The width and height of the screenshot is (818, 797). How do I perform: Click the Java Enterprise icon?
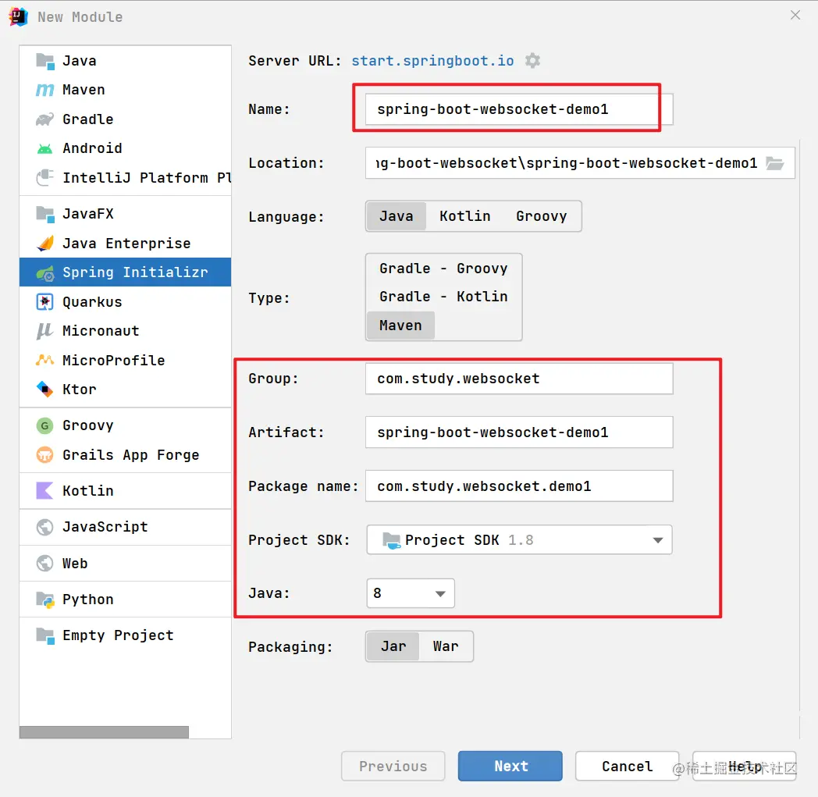tap(44, 244)
